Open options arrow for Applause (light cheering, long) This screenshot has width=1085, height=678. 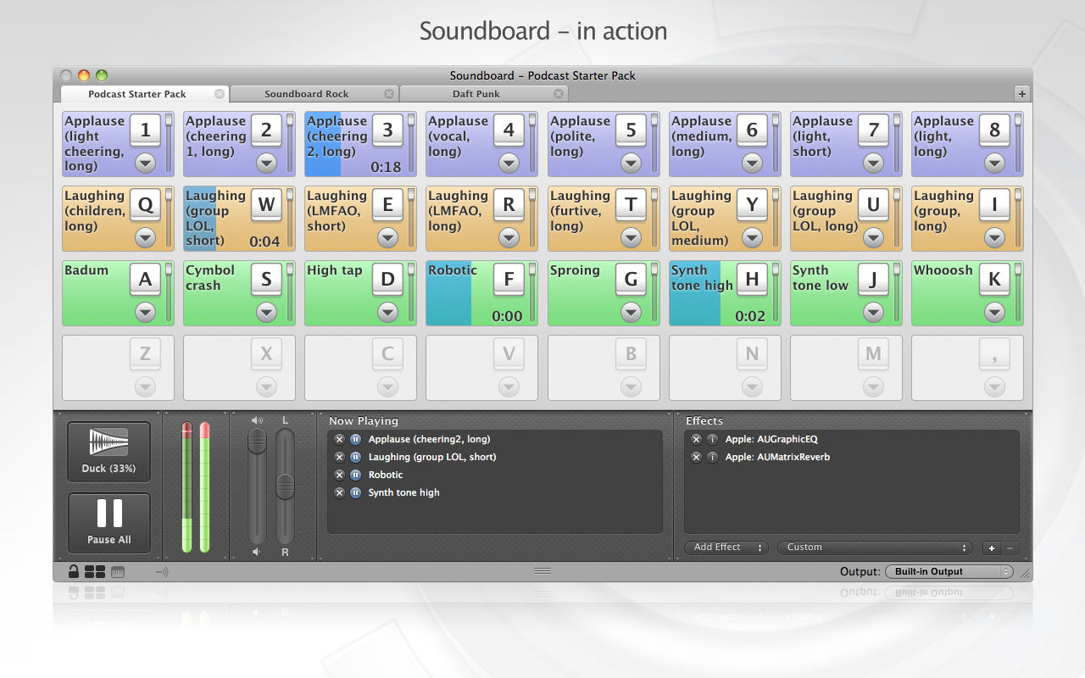click(x=145, y=163)
